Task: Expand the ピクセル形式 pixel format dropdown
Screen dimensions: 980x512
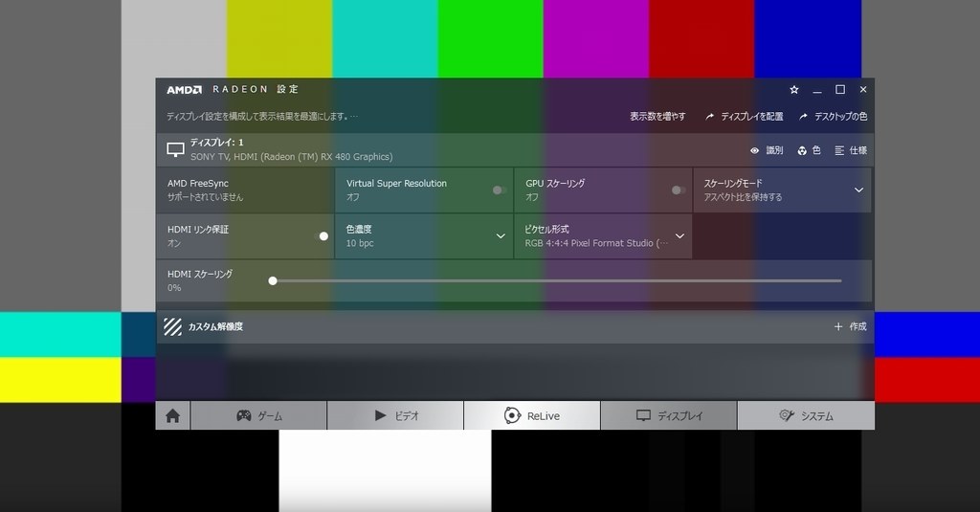Action: pyautogui.click(x=680, y=235)
